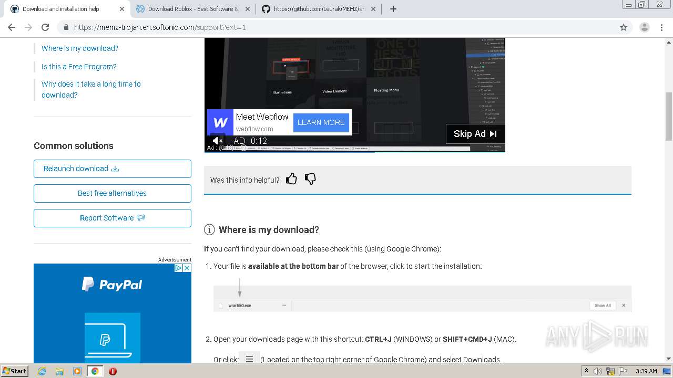The width and height of the screenshot is (673, 378).
Task: Click the browser forward arrow
Action: click(x=28, y=27)
